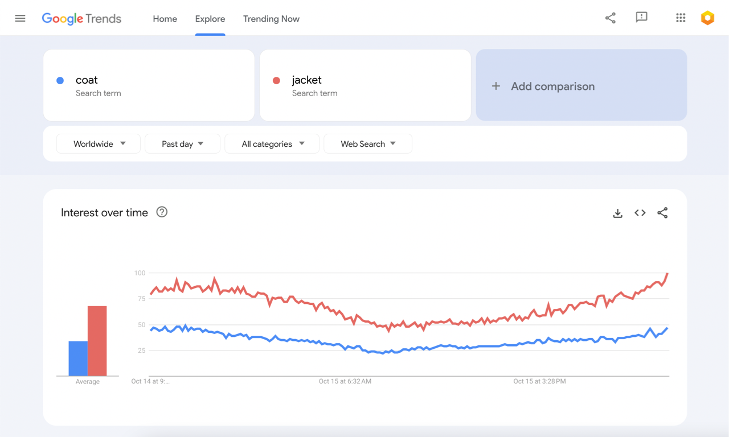729x437 pixels.
Task: Open the Past day time range dropdown
Action: point(182,144)
